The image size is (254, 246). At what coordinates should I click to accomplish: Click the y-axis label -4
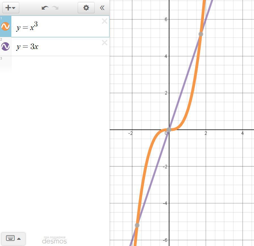coord(165,203)
